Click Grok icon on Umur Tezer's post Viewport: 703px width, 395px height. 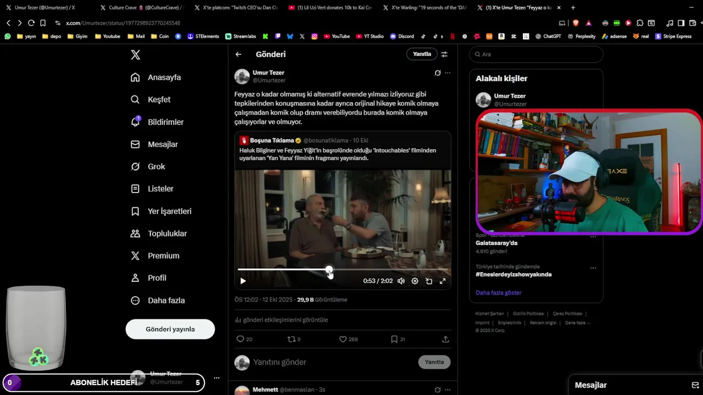(438, 73)
